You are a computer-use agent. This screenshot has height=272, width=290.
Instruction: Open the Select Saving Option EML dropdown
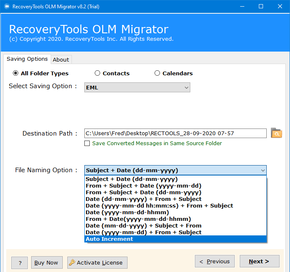coord(137,87)
